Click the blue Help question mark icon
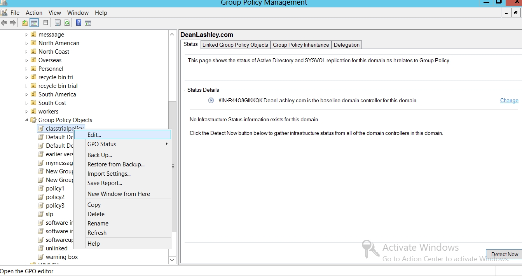This screenshot has height=276, width=522. click(x=79, y=23)
